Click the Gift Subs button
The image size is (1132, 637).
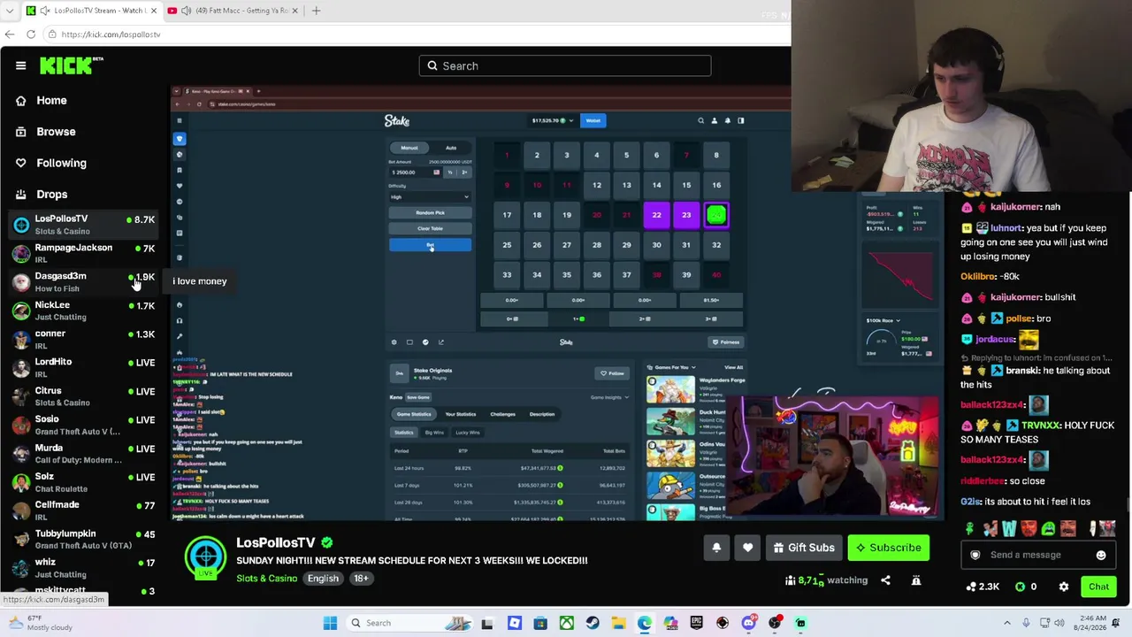[x=803, y=548]
